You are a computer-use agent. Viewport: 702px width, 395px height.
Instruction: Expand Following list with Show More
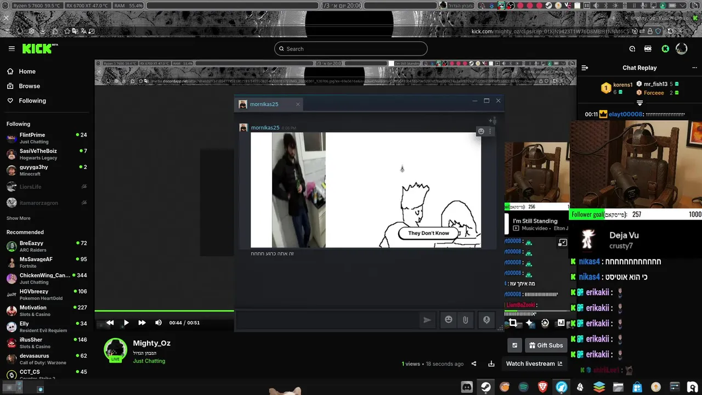point(18,218)
